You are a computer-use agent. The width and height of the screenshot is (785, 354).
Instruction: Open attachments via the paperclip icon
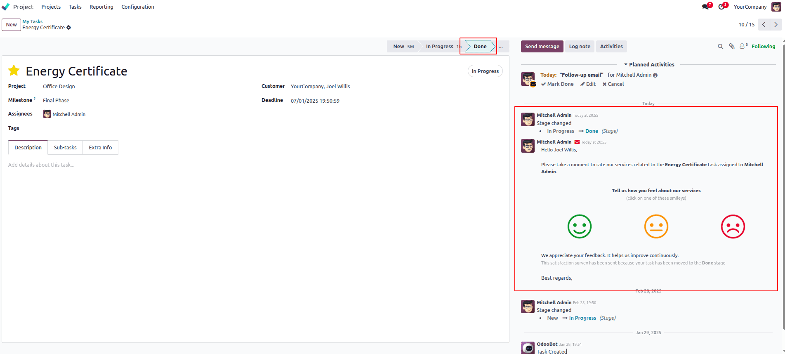[x=731, y=47]
